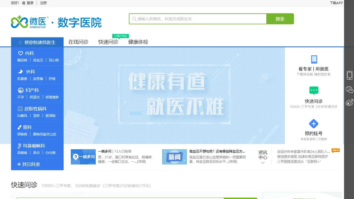Viewport: 354px width, 199px height.
Task: Click inside the disease search input field
Action: point(198,19)
